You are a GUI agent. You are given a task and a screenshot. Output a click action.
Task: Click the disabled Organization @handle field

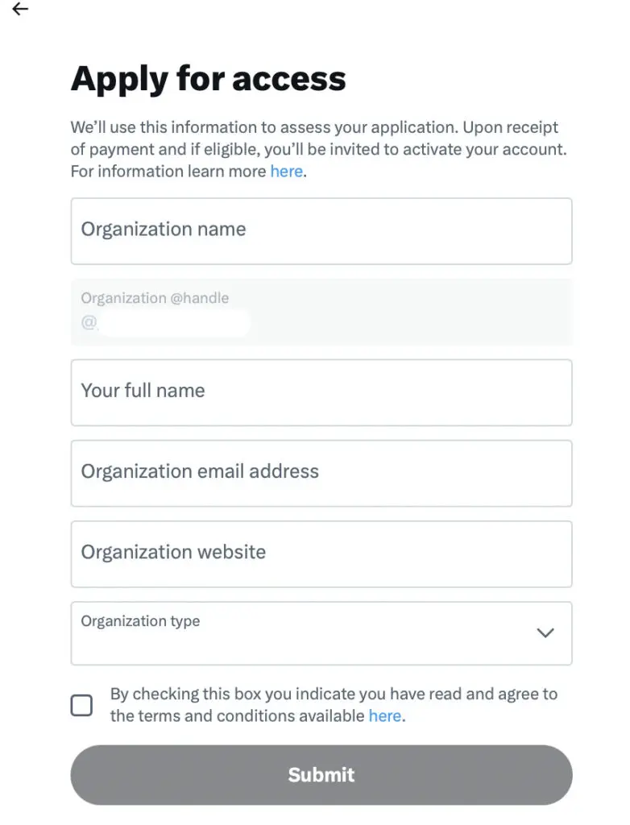tap(321, 312)
